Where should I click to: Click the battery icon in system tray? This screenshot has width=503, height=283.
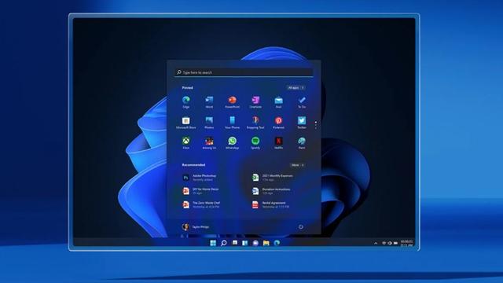(395, 243)
